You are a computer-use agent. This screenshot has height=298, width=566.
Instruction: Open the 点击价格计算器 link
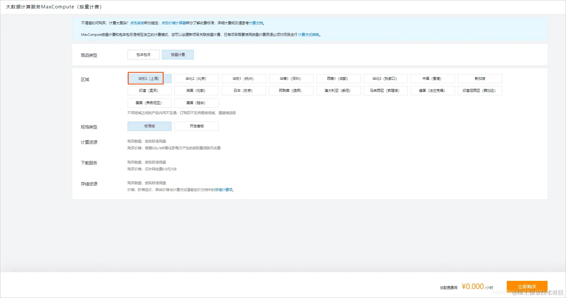pyautogui.click(x=174, y=23)
